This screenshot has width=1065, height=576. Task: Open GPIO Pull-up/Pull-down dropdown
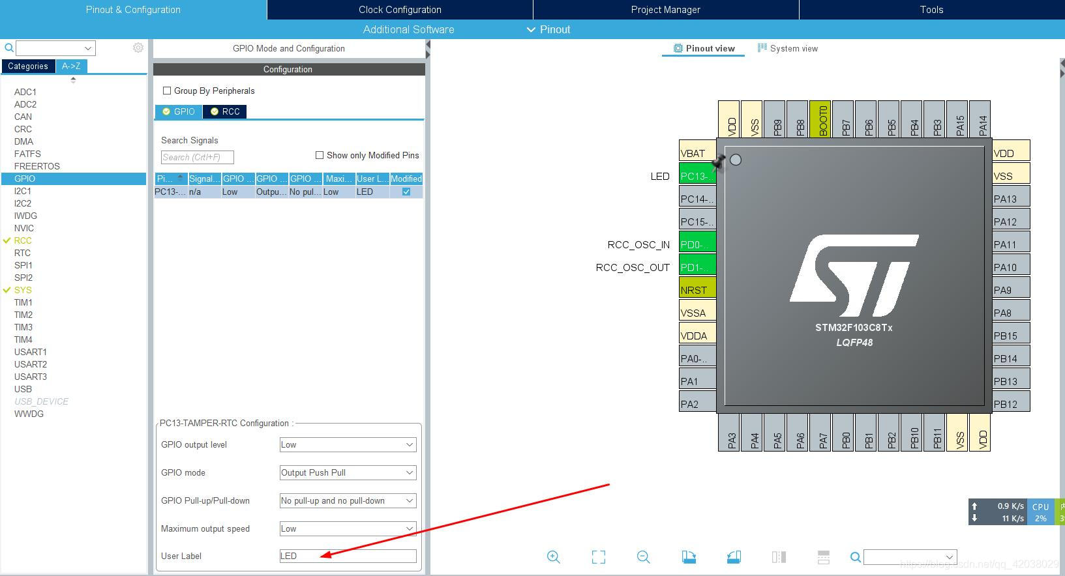(348, 500)
